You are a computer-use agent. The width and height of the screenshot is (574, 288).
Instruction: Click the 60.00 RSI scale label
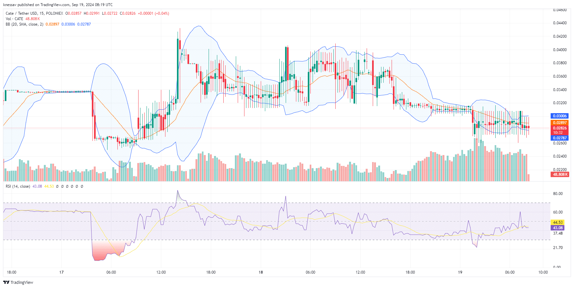pos(558,212)
